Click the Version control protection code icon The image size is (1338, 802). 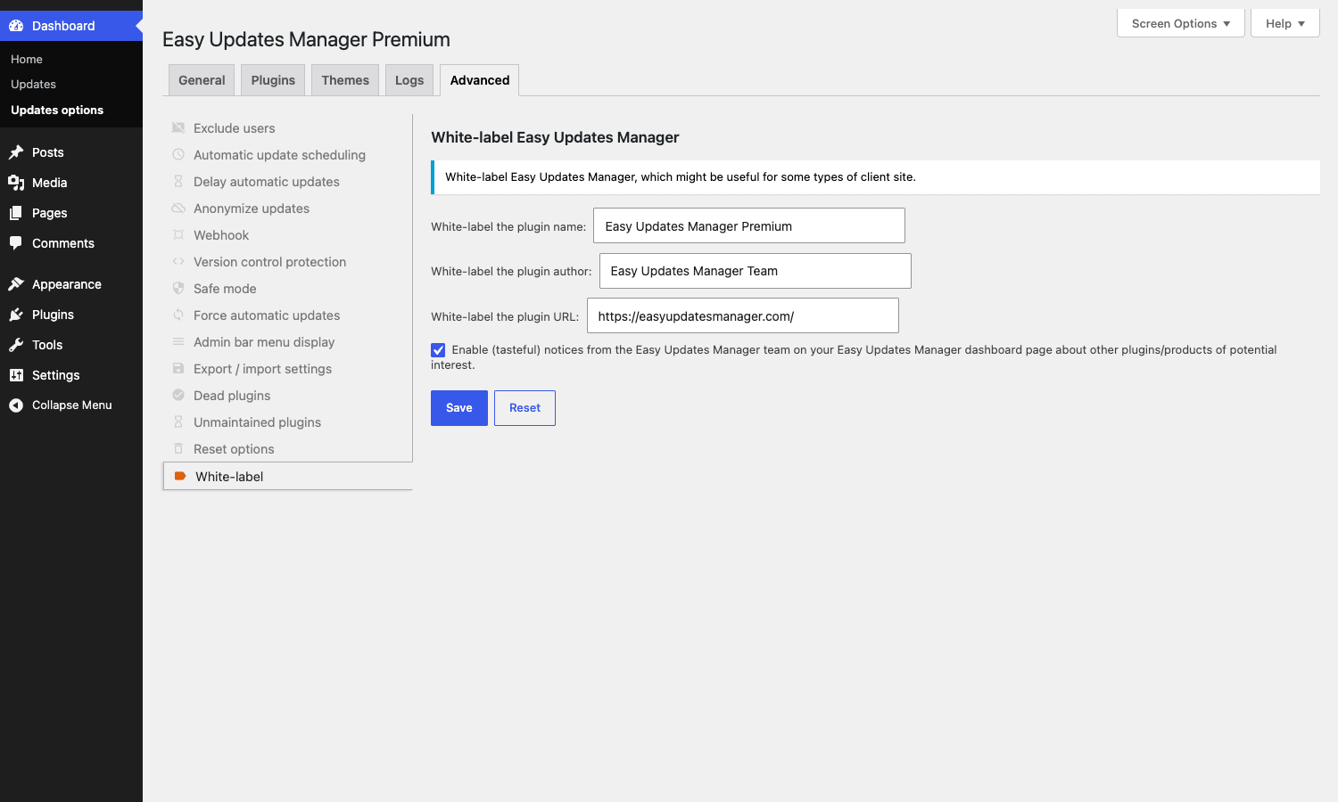tap(178, 261)
